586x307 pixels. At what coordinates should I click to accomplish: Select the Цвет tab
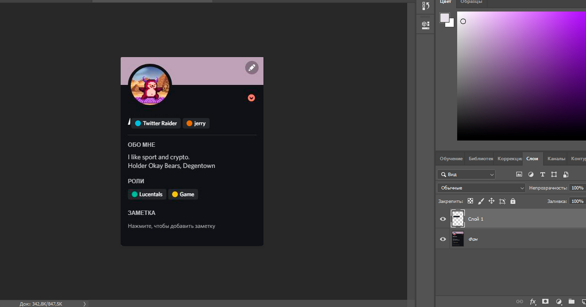coord(446,2)
